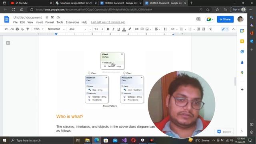Open Google Meet call dropdown
This screenshot has height=144, width=256.
(210, 19)
